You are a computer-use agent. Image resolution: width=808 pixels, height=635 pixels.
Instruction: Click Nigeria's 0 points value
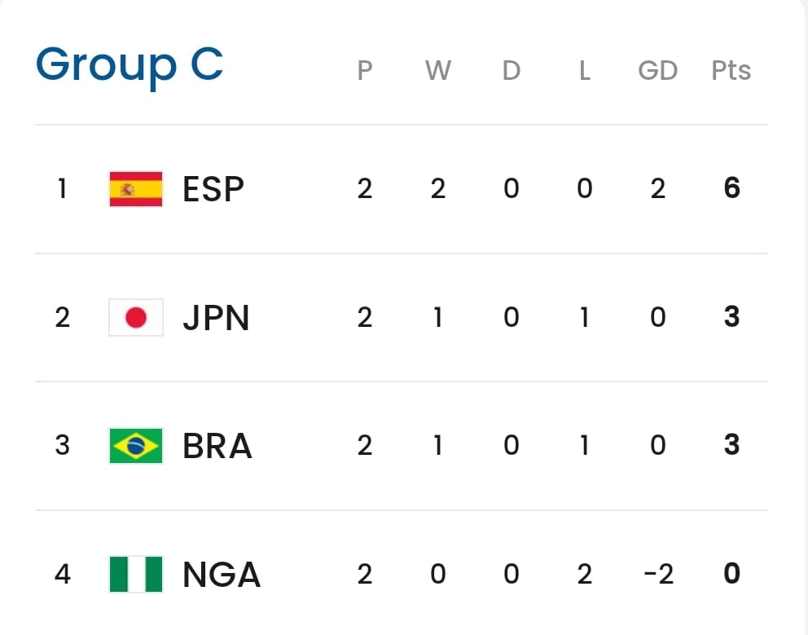tap(731, 575)
